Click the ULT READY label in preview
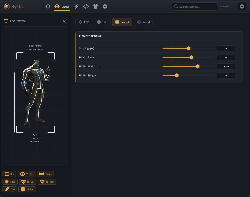Screen dimensions: 250x197 pos(35,142)
